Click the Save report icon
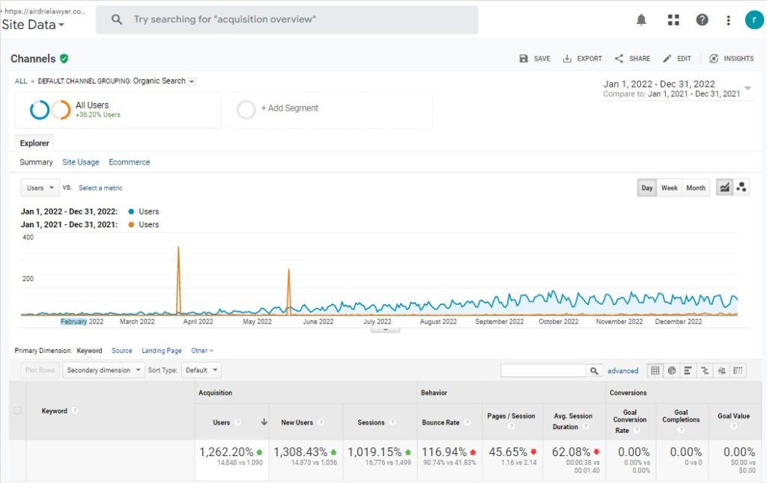Image resolution: width=767 pixels, height=483 pixels. coord(535,58)
